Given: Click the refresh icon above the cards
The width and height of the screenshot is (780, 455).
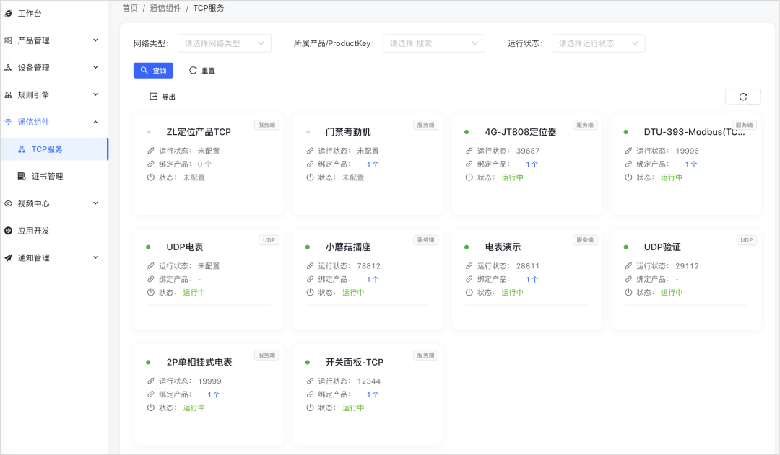Looking at the screenshot, I should [742, 97].
